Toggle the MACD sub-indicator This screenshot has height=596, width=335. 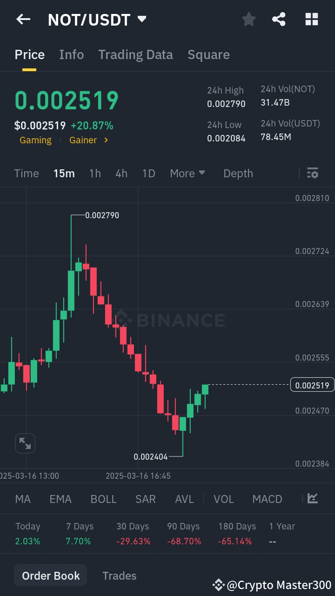click(x=267, y=499)
